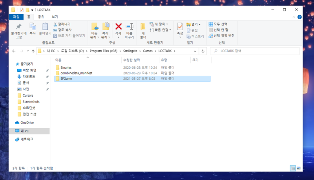Screen dimensions: 314x180
Task: Open Cursors folder in sidebar
Action: pyautogui.click(x=28, y=96)
